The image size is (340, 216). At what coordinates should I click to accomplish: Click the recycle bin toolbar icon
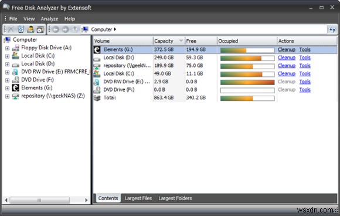click(x=21, y=29)
